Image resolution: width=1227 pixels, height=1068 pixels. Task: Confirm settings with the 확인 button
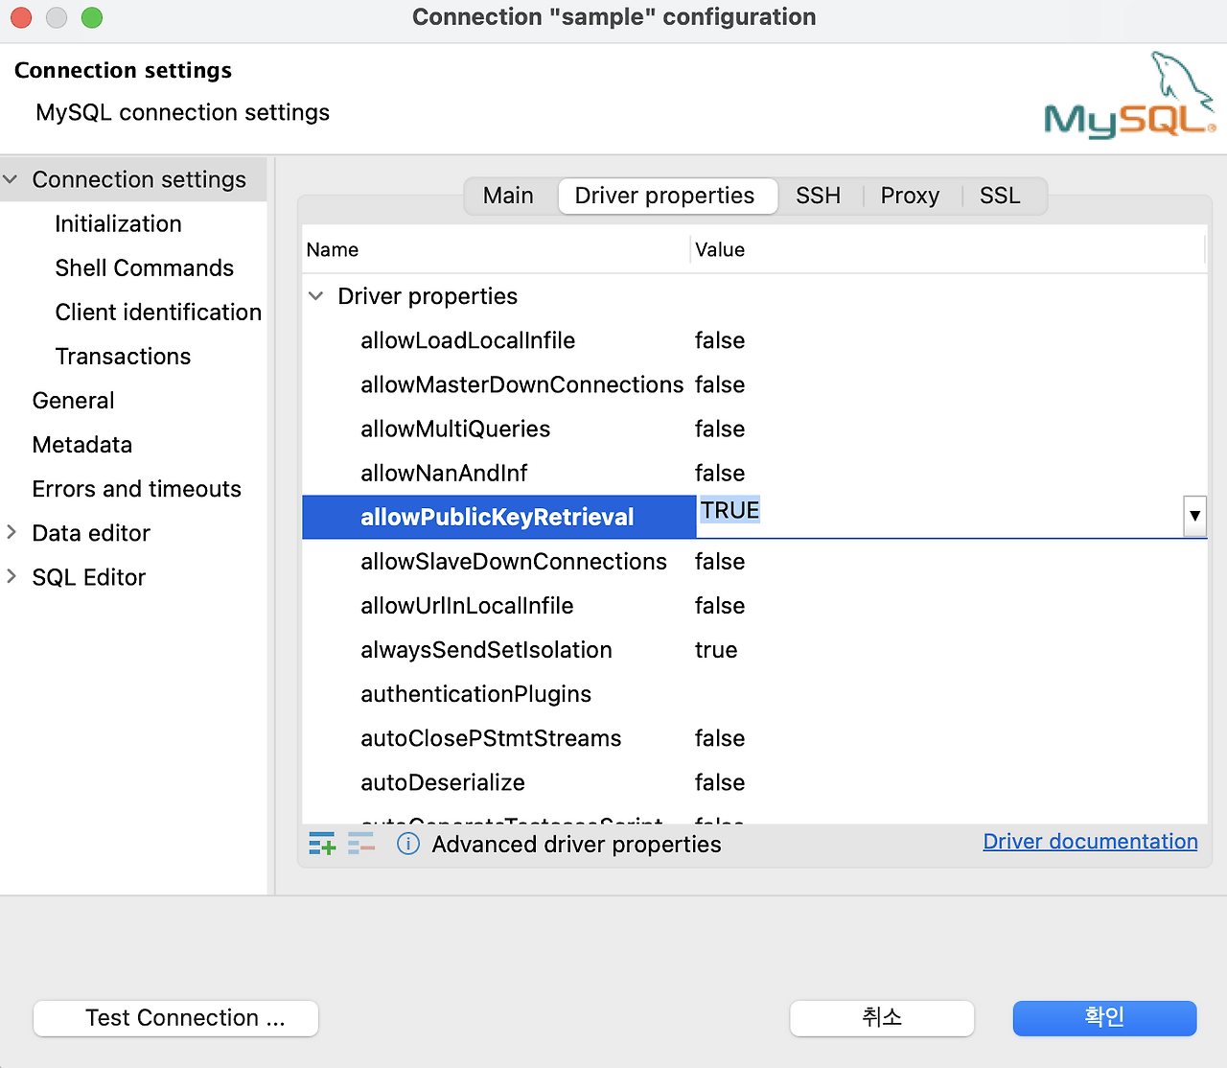click(1104, 1018)
